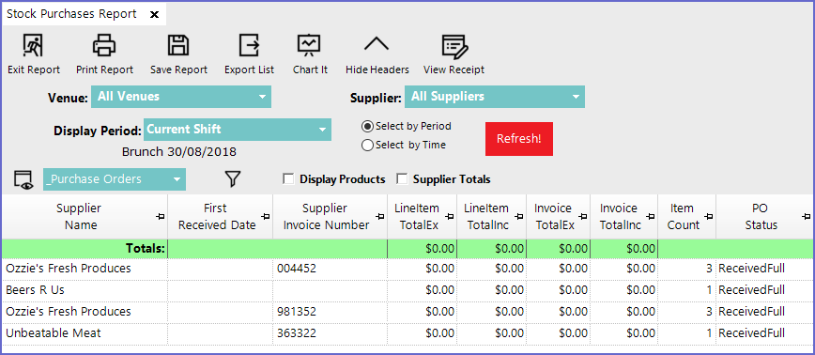
Task: Enable the Display Products checkbox
Action: pos(288,179)
